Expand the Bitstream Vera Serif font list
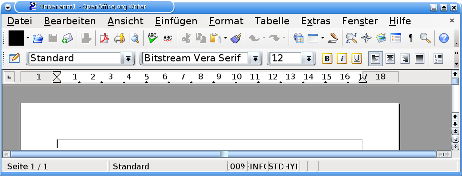The width and height of the screenshot is (462, 176). pyautogui.click(x=255, y=59)
